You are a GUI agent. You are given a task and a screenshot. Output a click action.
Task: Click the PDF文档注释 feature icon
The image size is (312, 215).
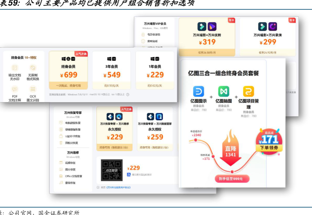click(x=15, y=89)
